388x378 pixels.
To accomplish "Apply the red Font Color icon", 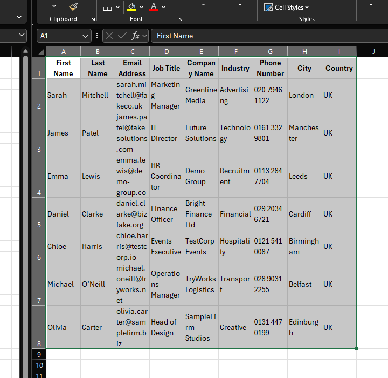I will 154,7.
